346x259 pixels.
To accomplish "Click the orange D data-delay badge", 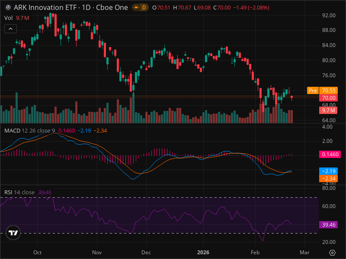I will coord(144,7).
